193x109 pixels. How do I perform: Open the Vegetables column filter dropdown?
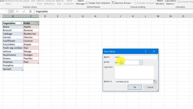tap(21, 23)
